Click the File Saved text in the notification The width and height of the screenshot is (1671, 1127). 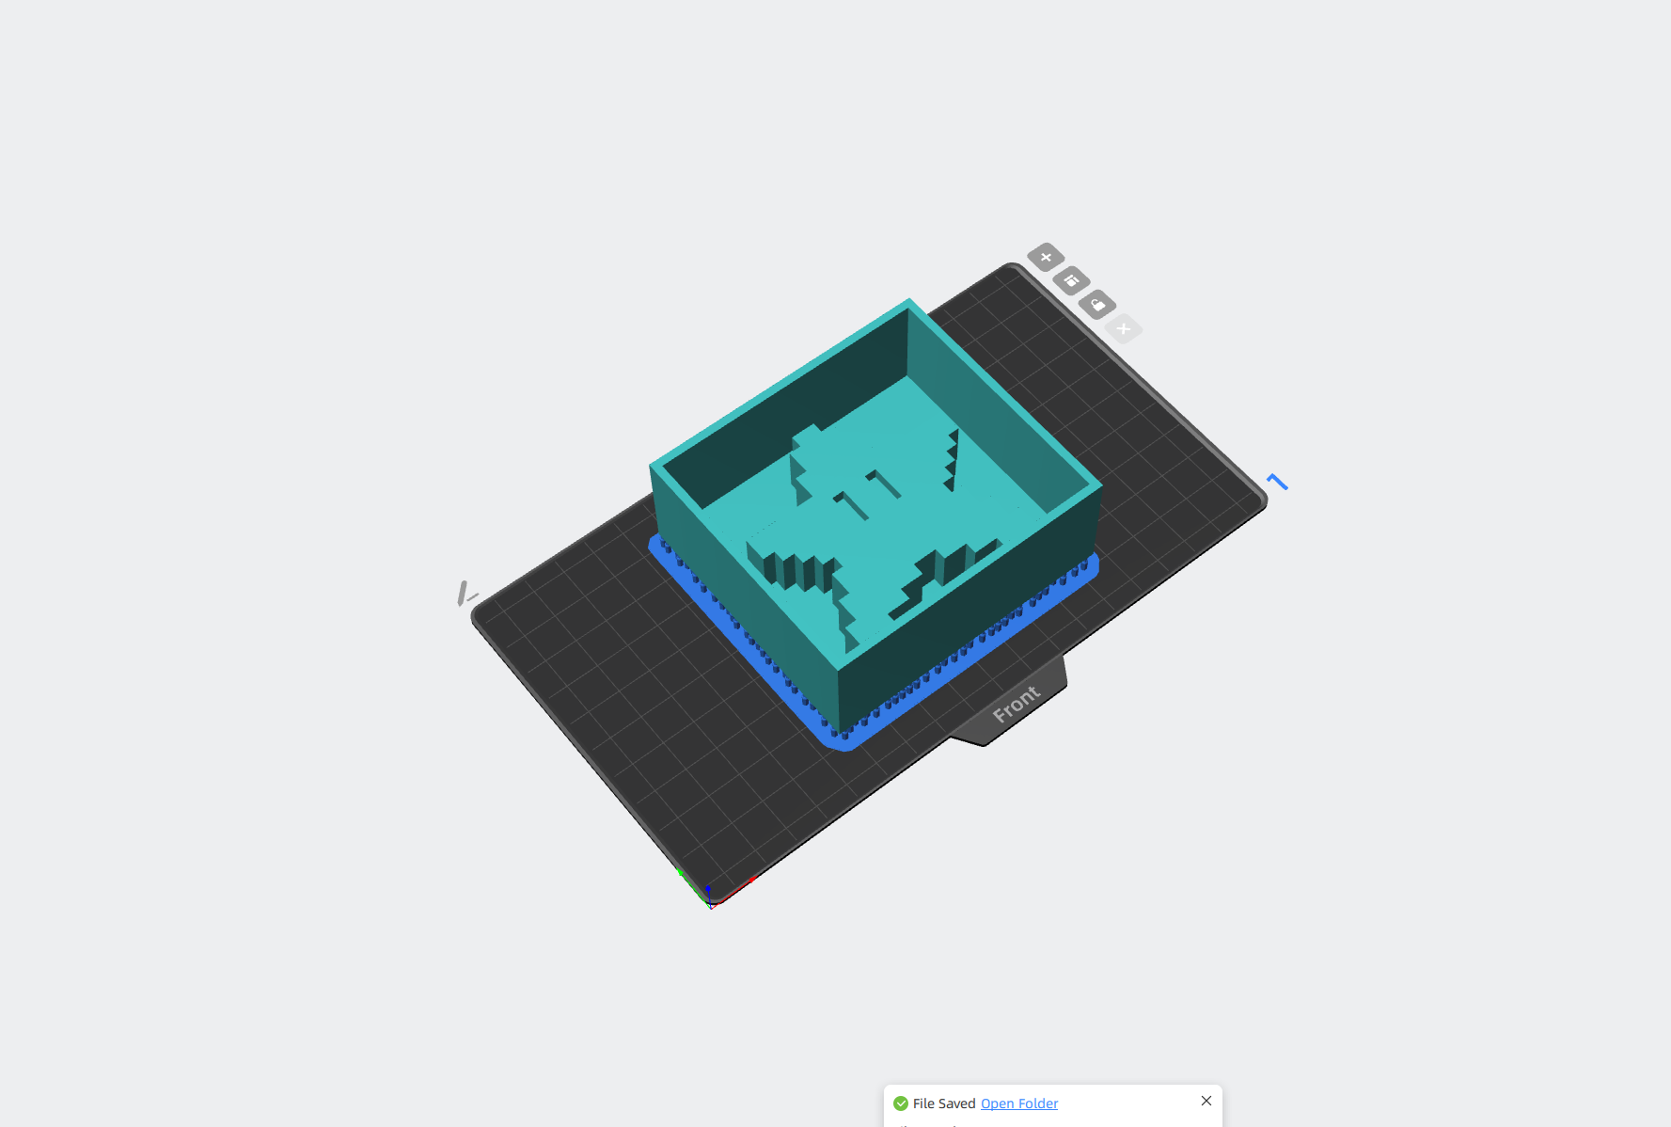pyautogui.click(x=944, y=1103)
